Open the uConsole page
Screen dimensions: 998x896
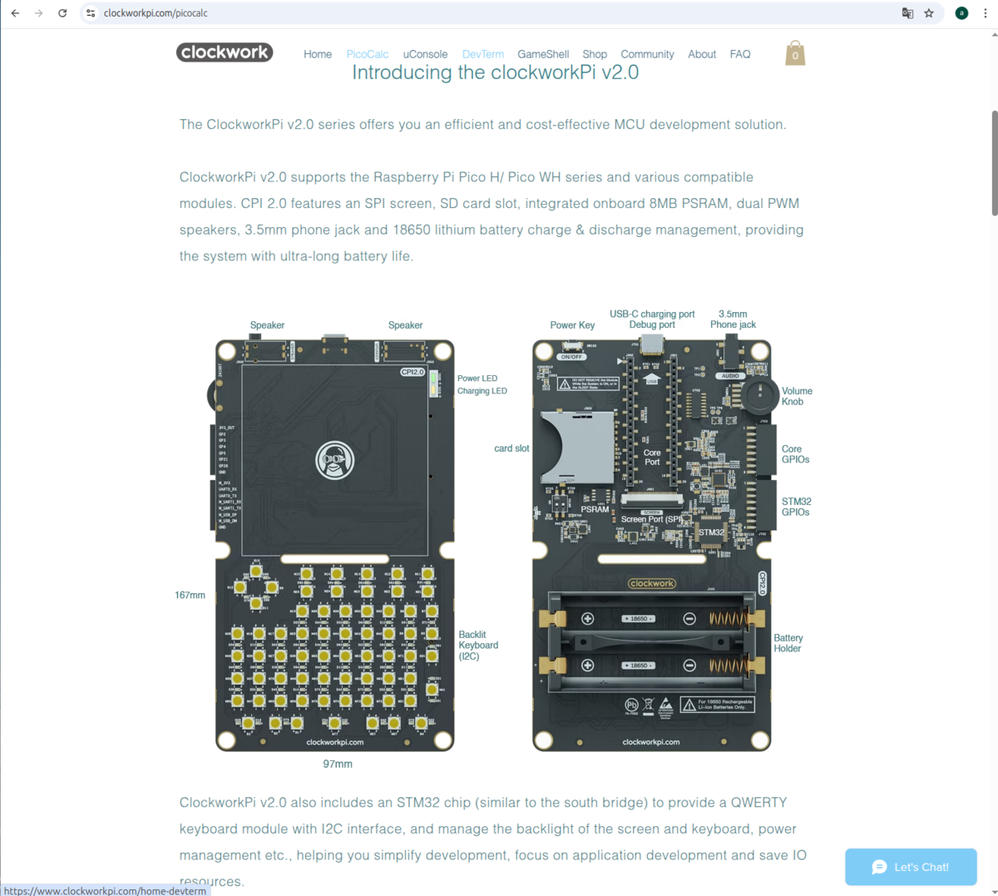[425, 54]
